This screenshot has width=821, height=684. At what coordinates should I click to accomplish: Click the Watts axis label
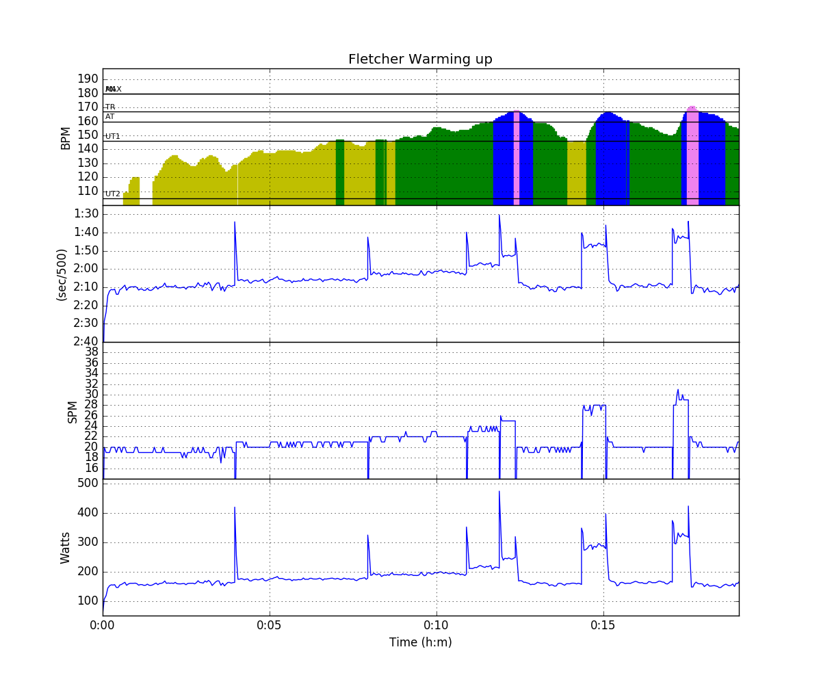[x=66, y=548]
